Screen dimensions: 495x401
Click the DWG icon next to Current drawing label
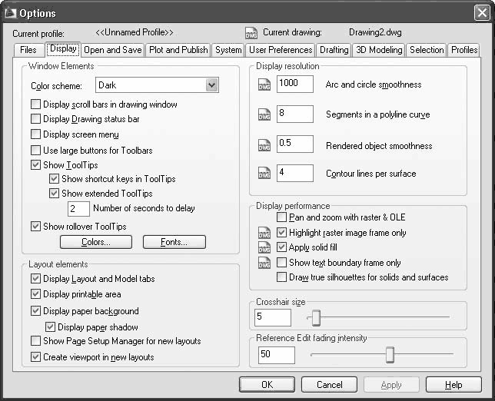pyautogui.click(x=251, y=33)
